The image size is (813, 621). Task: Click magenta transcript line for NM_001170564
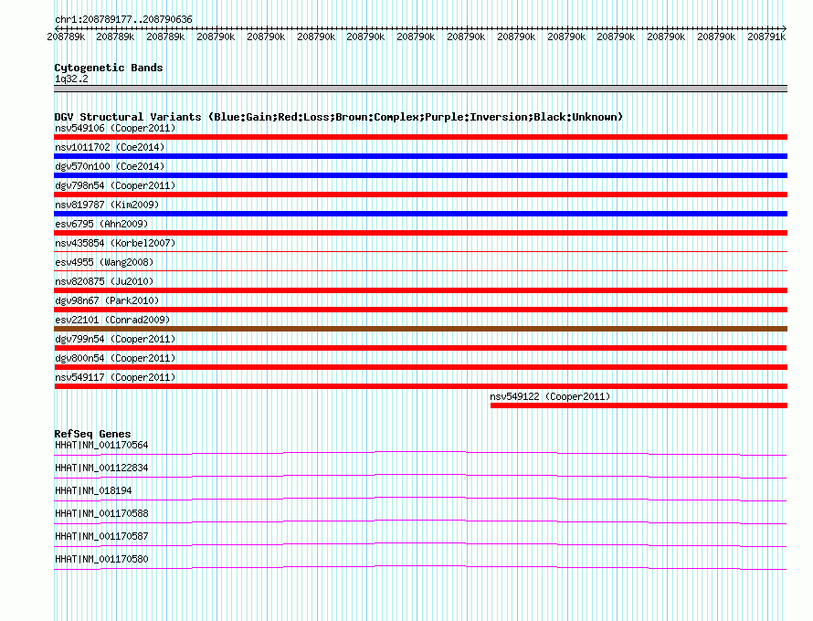[x=420, y=453]
